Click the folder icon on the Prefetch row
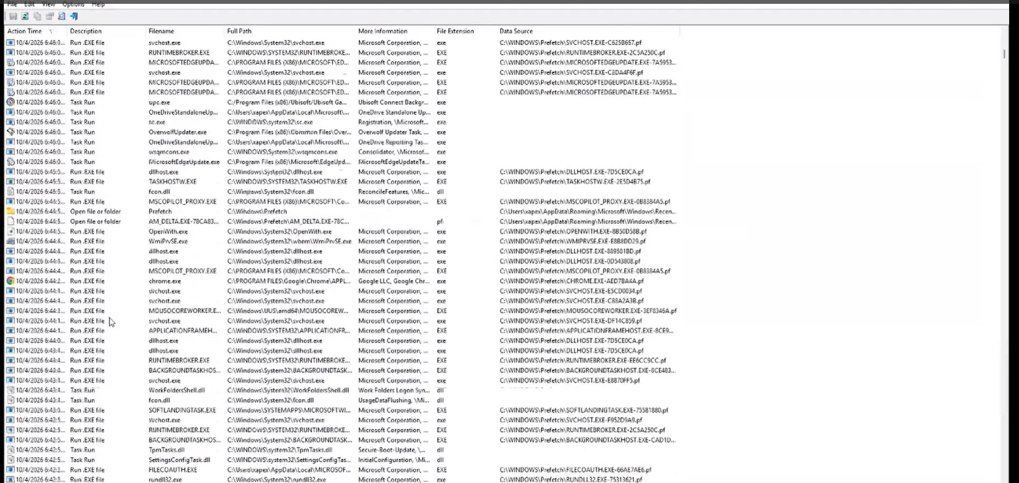Screen dimensions: 1019x483 pyautogui.click(x=10, y=211)
